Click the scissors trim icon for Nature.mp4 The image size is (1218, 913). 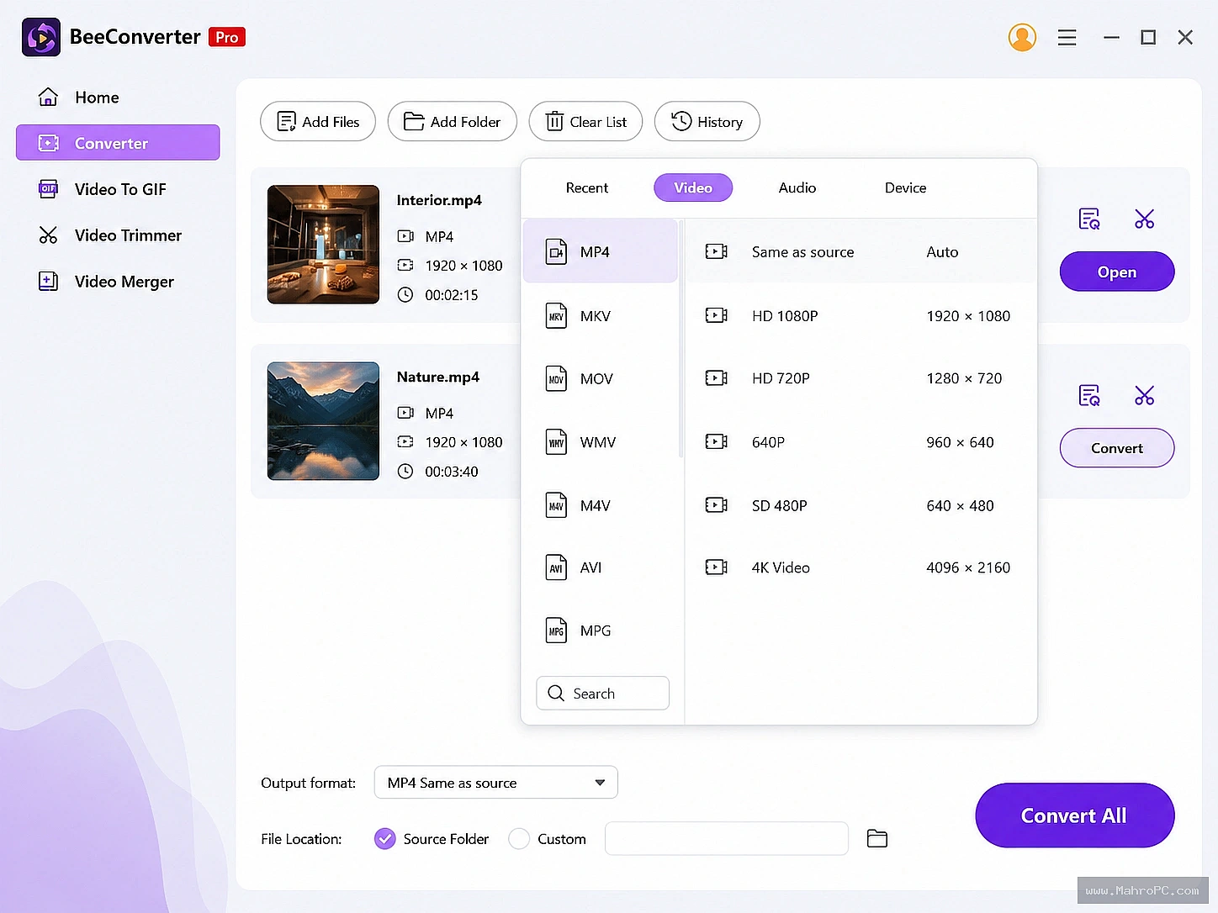(x=1144, y=395)
